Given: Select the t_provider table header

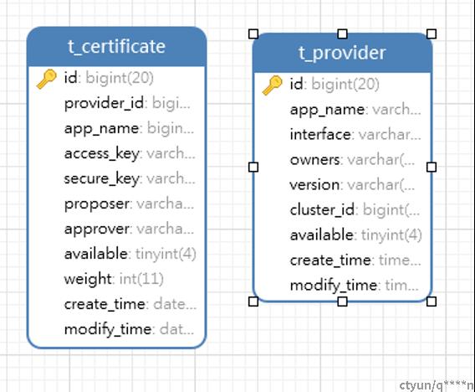Looking at the screenshot, I should [342, 53].
